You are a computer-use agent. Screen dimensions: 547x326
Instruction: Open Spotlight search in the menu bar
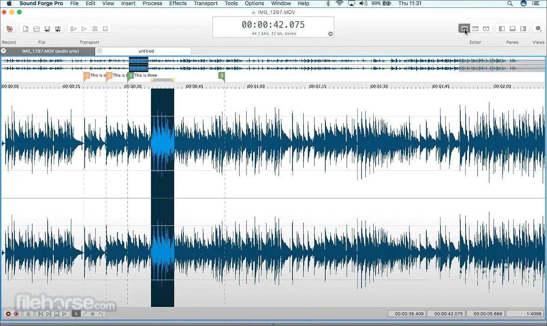tap(510, 4)
